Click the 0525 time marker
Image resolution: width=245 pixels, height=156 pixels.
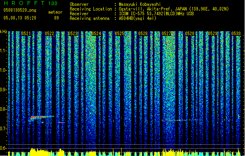pos(120,34)
